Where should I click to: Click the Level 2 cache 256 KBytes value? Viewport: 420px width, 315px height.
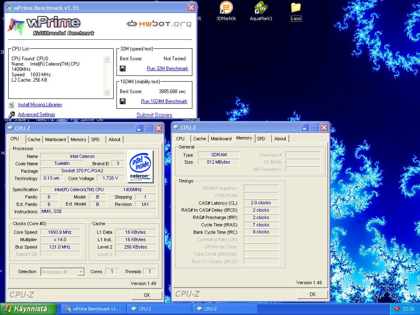[x=135, y=247]
